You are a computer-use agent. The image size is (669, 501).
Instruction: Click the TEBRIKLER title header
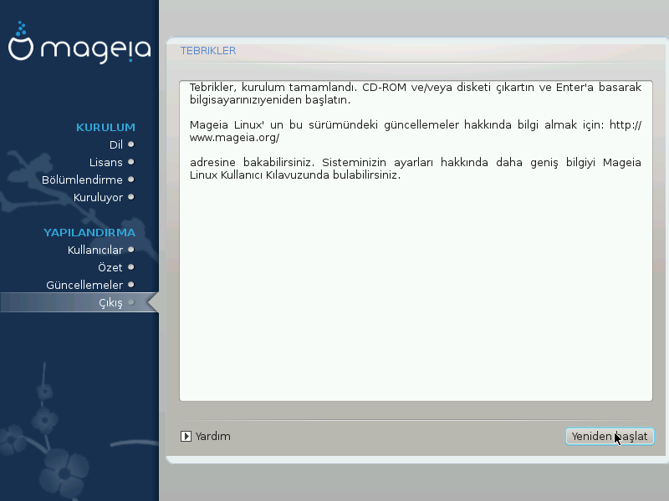[208, 51]
